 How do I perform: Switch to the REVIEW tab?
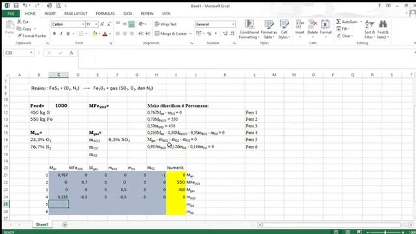click(x=147, y=14)
